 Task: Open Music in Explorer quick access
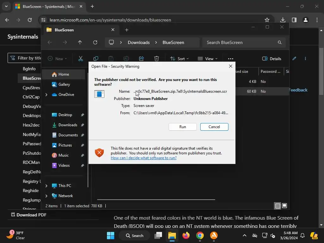click(63, 155)
